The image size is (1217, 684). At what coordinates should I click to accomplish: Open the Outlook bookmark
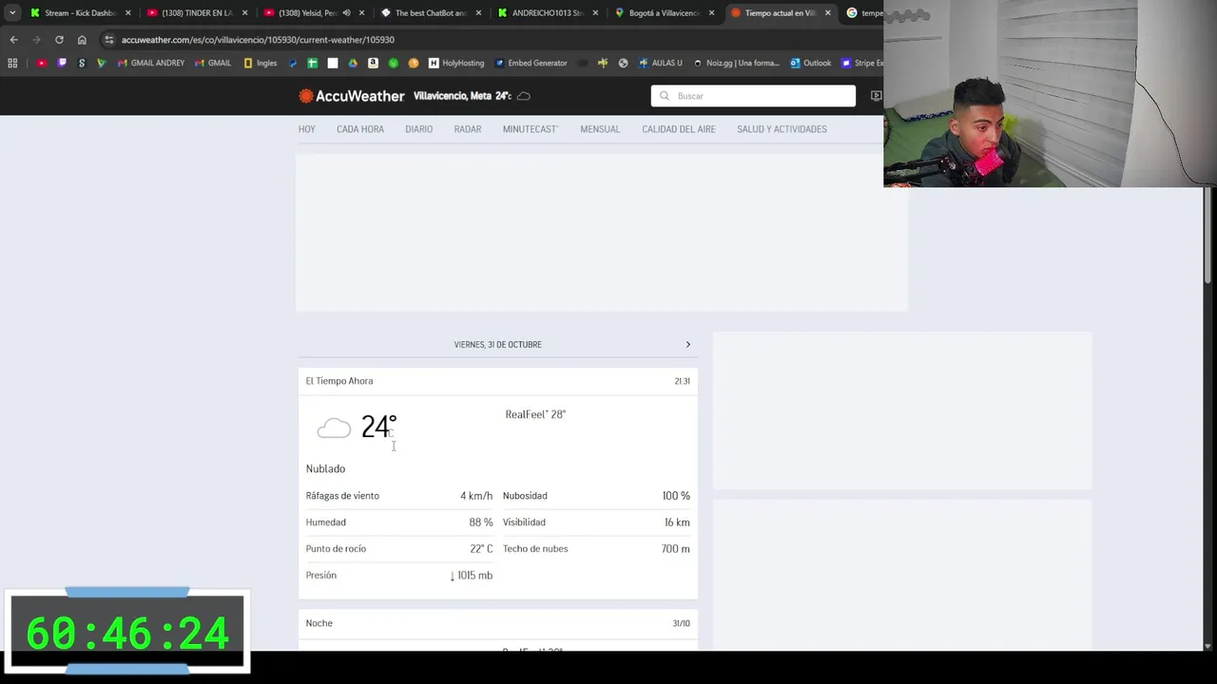pyautogui.click(x=810, y=63)
